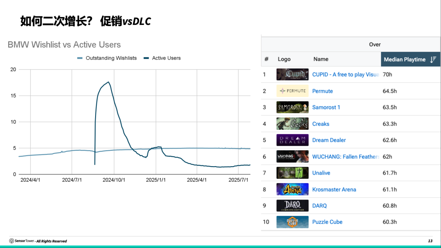This screenshot has height=248, width=441.
Task: Click the 61.7h playtime value
Action: [390, 173]
